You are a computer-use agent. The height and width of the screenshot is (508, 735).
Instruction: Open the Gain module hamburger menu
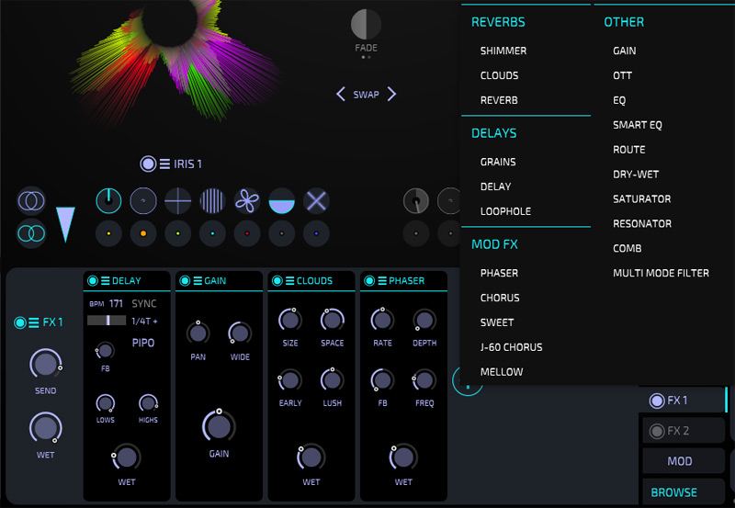[196, 281]
